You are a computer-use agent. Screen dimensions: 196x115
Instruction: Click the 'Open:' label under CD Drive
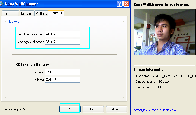39,72
